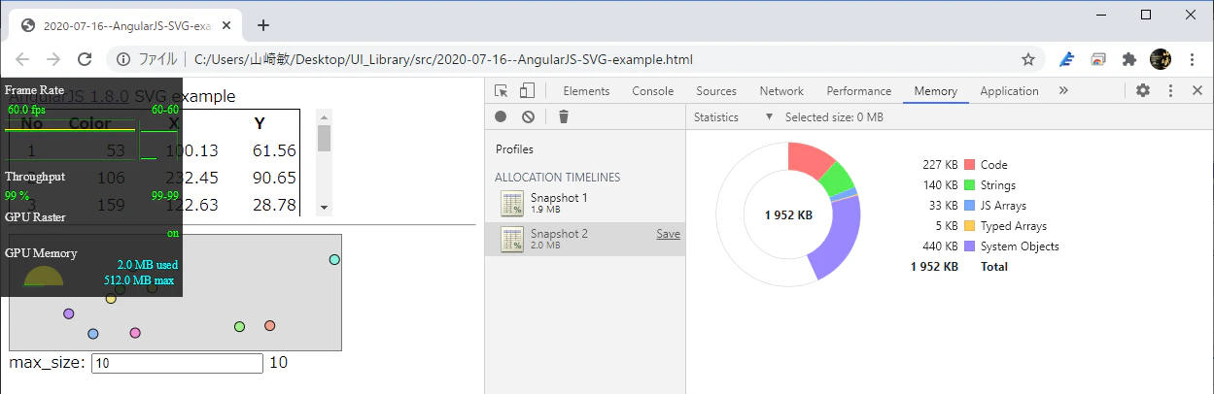
Task: Click the Profiles heading
Action: pyautogui.click(x=514, y=149)
